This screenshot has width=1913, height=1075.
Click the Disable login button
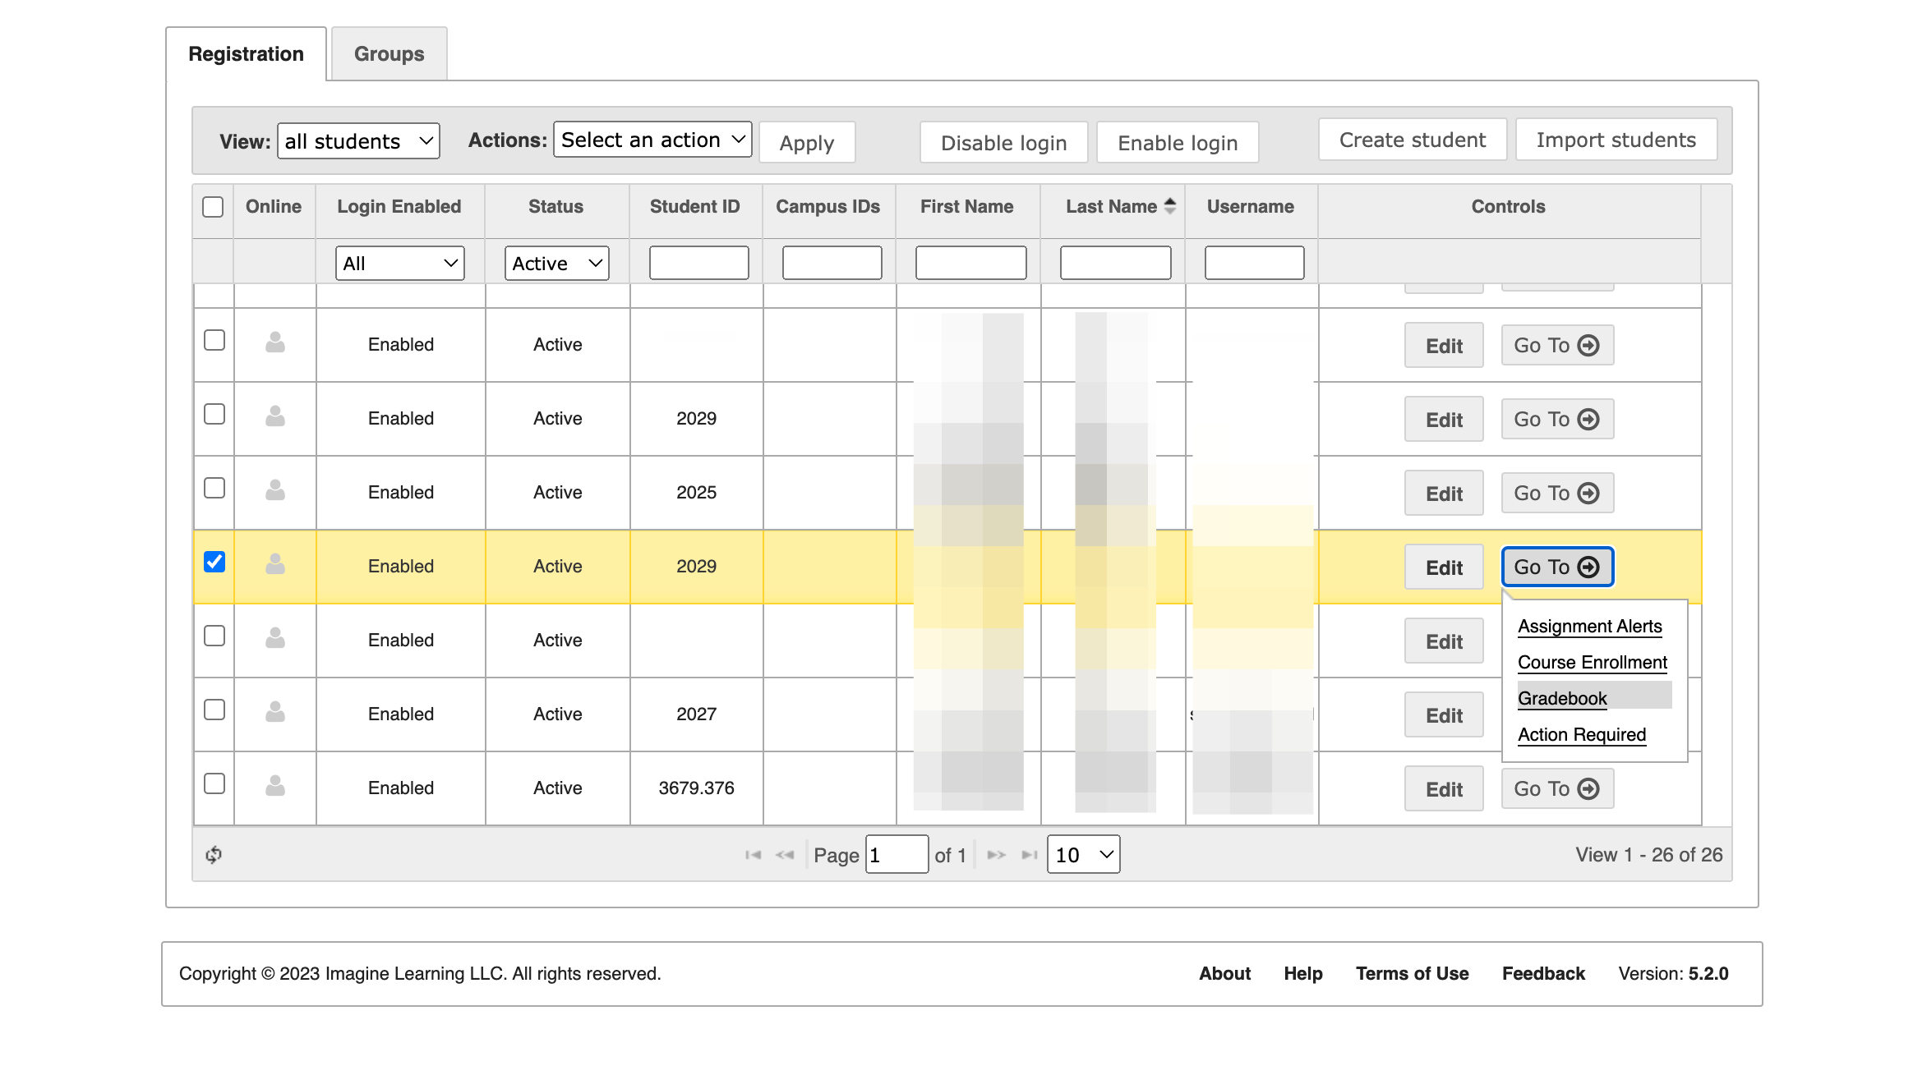pos(1004,142)
